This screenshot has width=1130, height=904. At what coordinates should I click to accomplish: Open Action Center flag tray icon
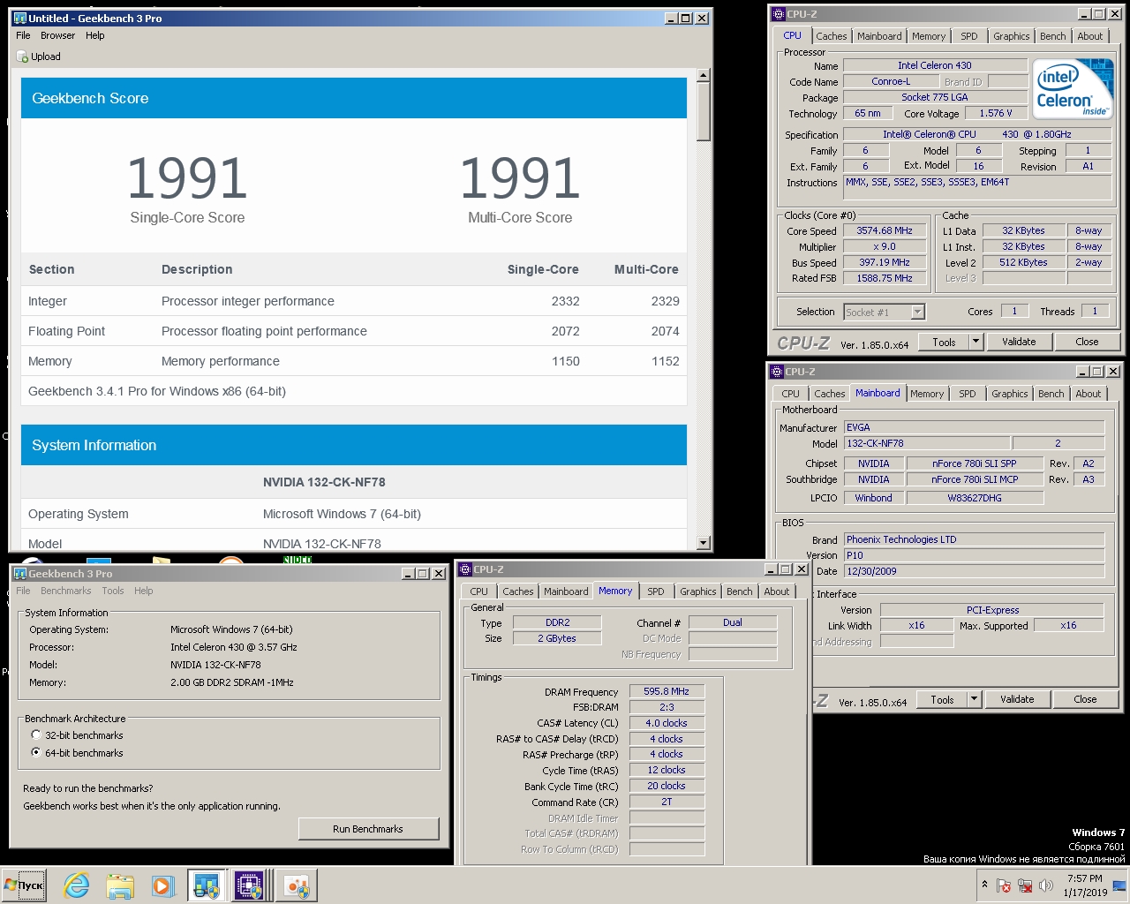click(1004, 885)
